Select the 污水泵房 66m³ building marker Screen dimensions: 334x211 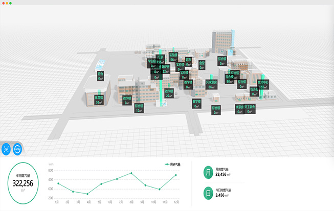(212, 84)
